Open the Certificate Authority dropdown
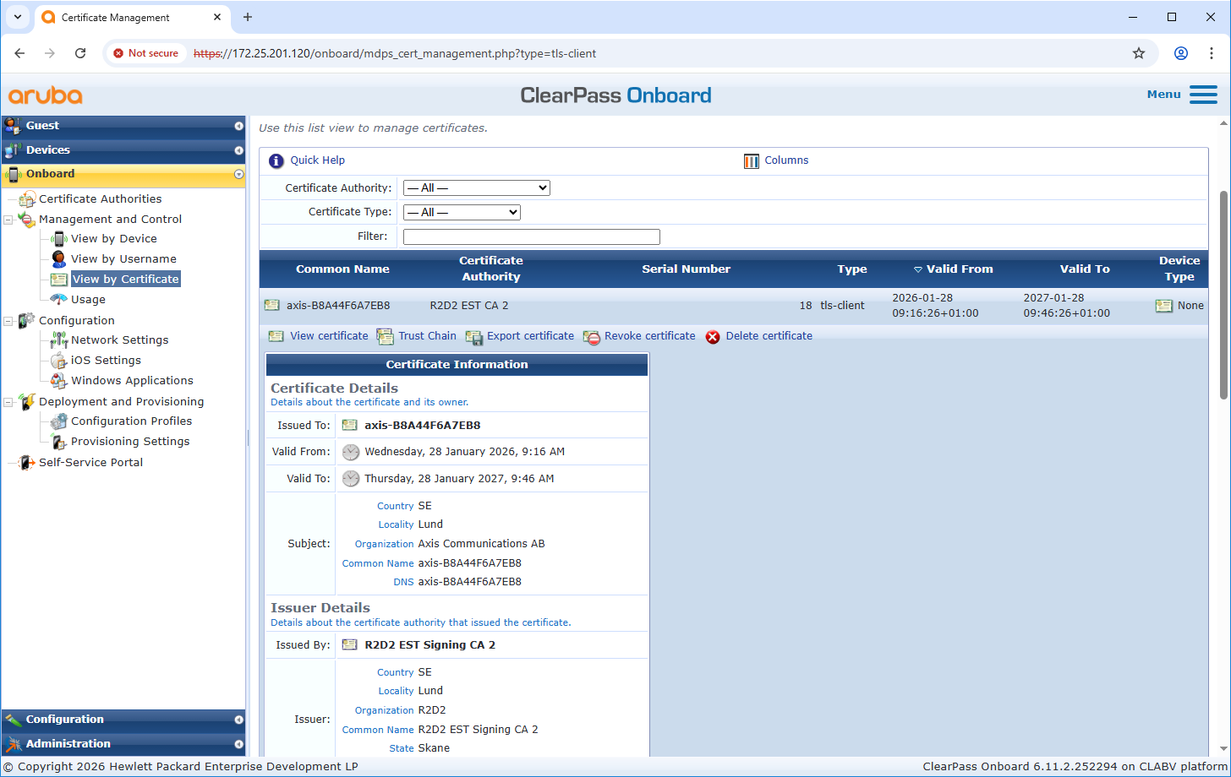1231x777 pixels. click(x=476, y=188)
